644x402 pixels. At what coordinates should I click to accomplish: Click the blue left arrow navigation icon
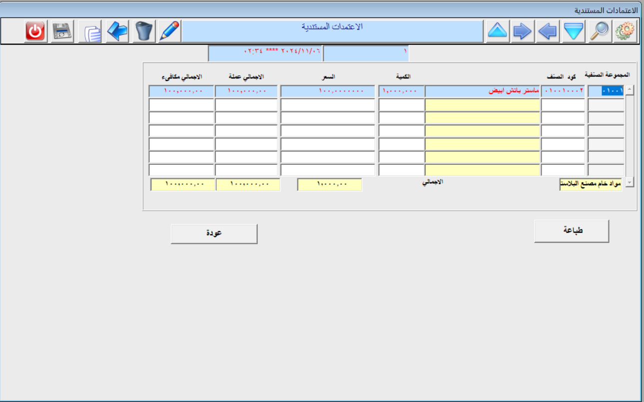tap(548, 31)
